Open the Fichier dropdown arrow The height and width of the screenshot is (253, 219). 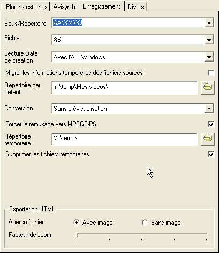209,40
